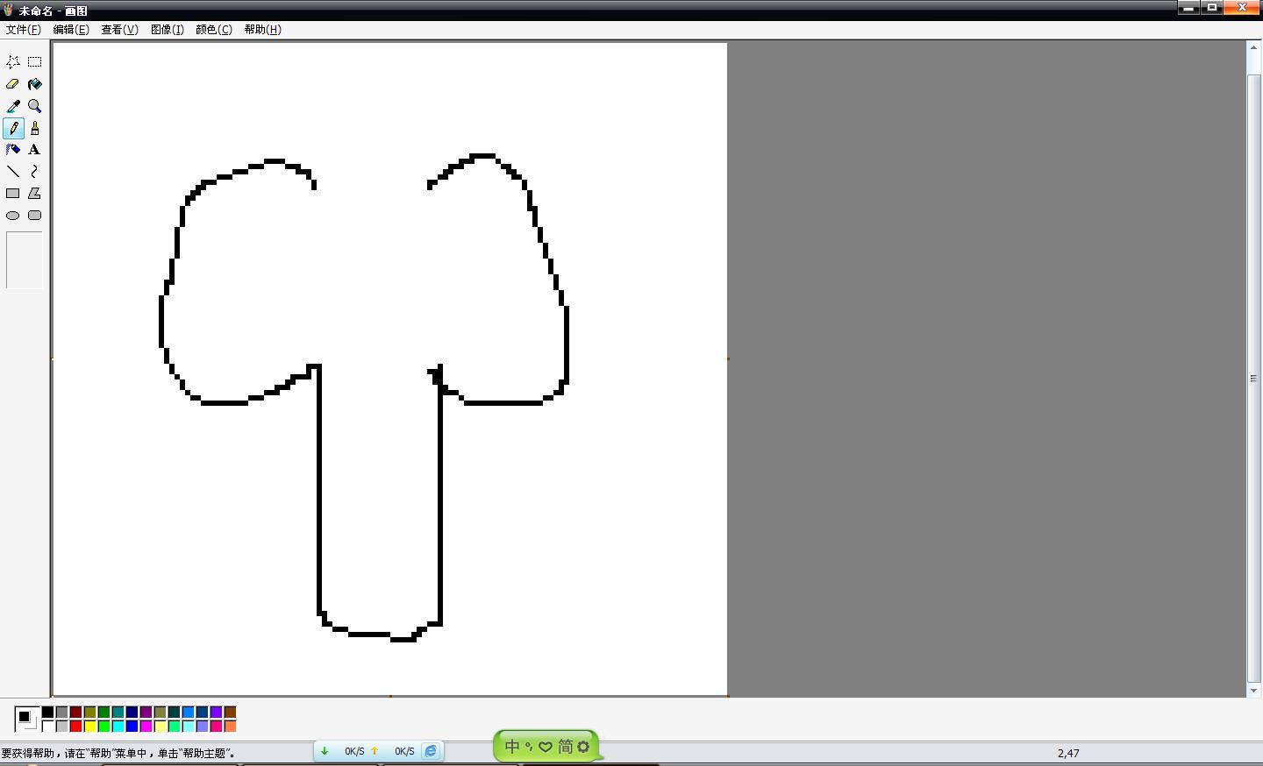Select the straight Line tool
Screen dimensions: 1263x766
click(x=13, y=172)
